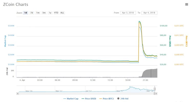The width and height of the screenshot is (192, 102).
Task: Click the Price (USD) vertical axis title
Action: click(x=170, y=41)
